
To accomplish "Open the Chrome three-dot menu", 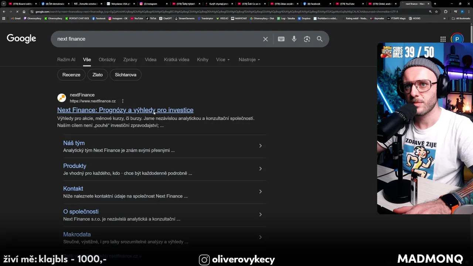I will pos(469,11).
